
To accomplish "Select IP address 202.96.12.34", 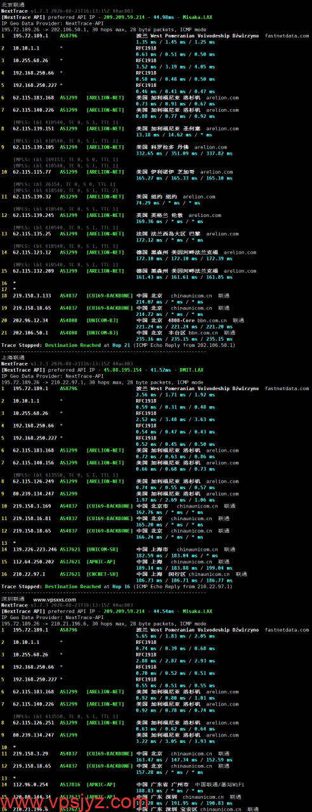I will [x=29, y=320].
